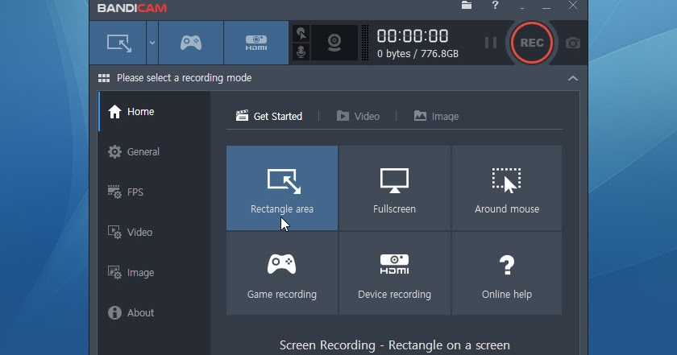The image size is (677, 355).
Task: Switch to HDMI Device Recording mode in toolbar
Action: click(x=256, y=43)
